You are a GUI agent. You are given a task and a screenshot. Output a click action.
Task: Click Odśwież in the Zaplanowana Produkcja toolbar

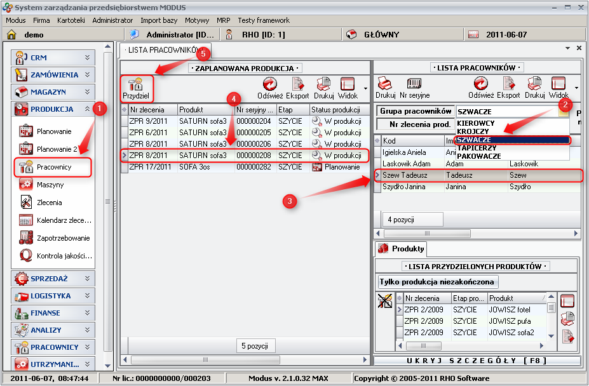coord(270,88)
